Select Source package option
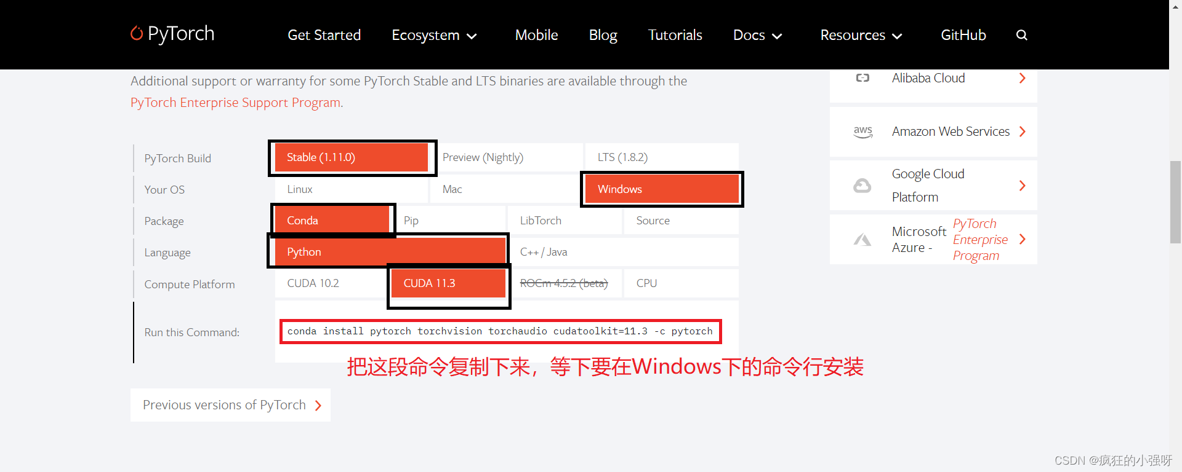Screen dimensions: 1182x472 pyautogui.click(x=681, y=221)
